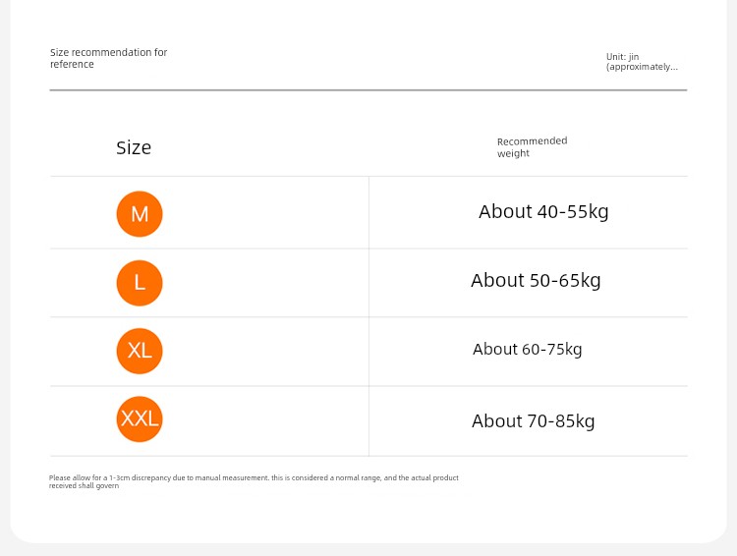The height and width of the screenshot is (556, 737).
Task: Click the orange XL size badge
Action: 140,351
